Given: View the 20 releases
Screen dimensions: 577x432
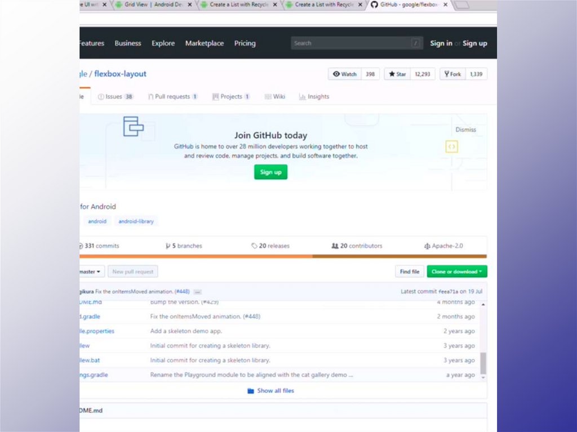Looking at the screenshot, I should (x=270, y=246).
